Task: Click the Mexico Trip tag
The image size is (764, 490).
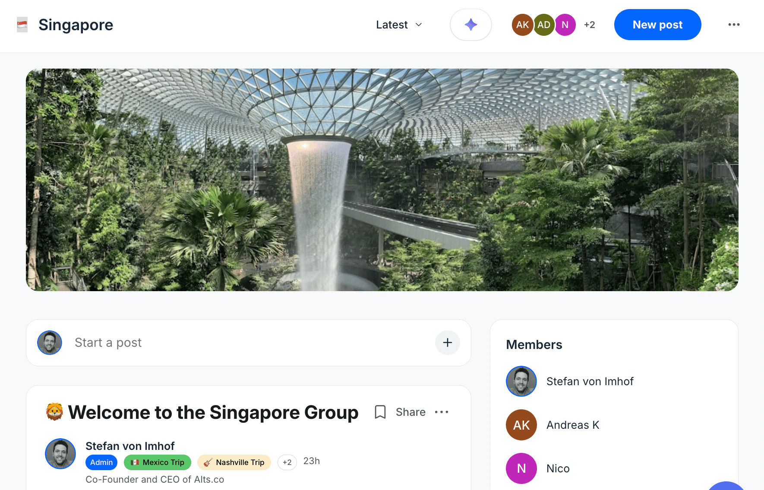Action: click(158, 462)
